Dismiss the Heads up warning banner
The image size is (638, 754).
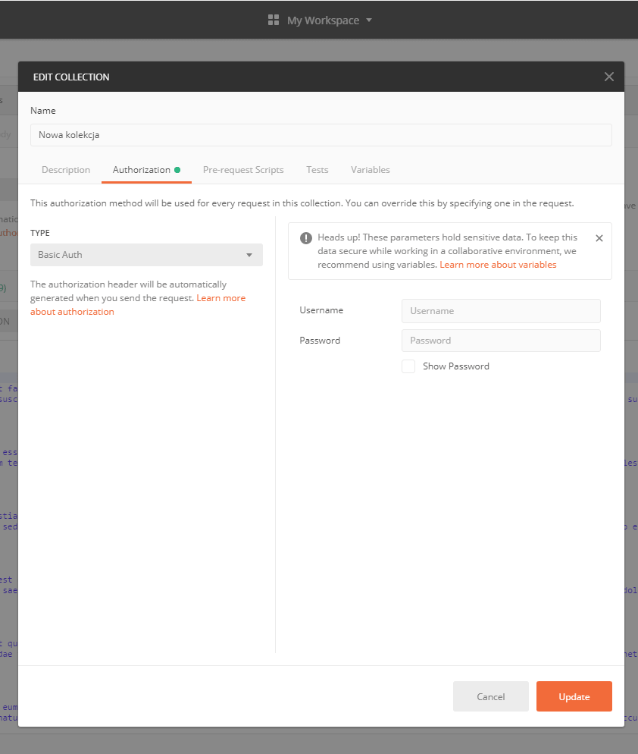pos(599,237)
